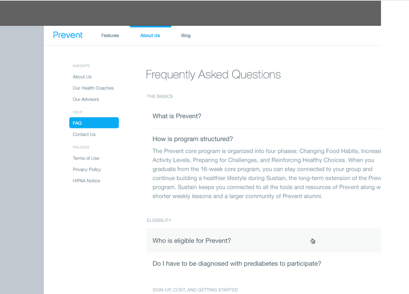Image resolution: width=409 pixels, height=294 pixels.
Task: Click the ELIGIBILITY section label
Action: [x=159, y=221]
